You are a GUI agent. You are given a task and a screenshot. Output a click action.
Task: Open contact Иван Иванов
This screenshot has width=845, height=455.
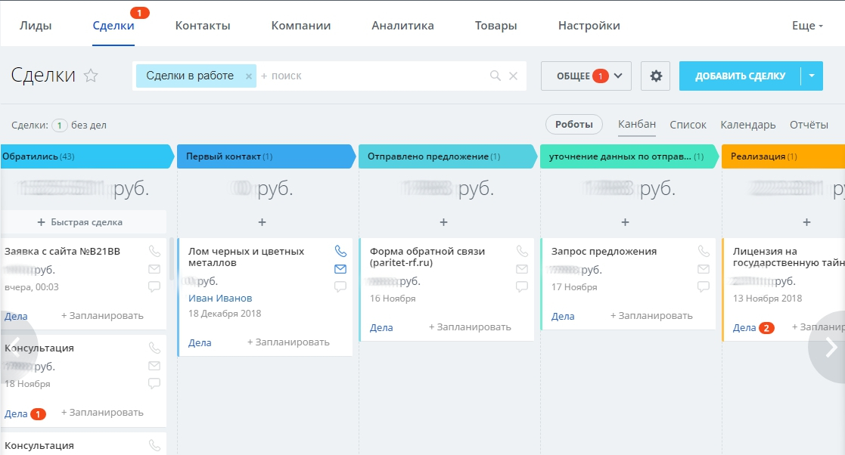click(x=220, y=298)
